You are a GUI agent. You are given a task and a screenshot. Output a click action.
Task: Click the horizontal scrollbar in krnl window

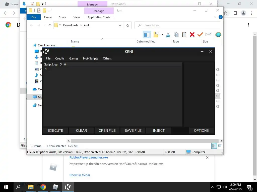[145, 141]
